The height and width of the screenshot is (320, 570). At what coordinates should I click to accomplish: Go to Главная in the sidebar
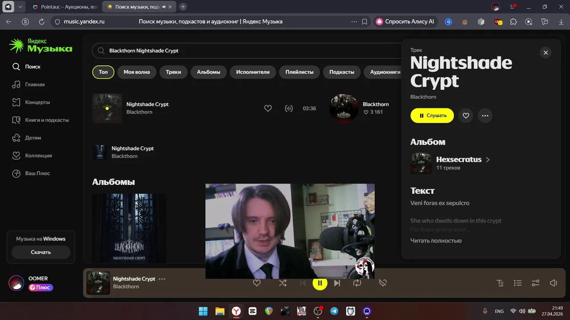[29, 84]
